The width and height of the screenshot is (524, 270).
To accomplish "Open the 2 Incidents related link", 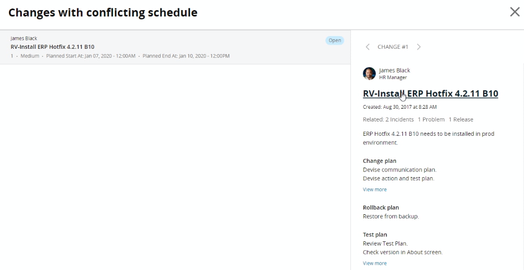I will pyautogui.click(x=399, y=119).
